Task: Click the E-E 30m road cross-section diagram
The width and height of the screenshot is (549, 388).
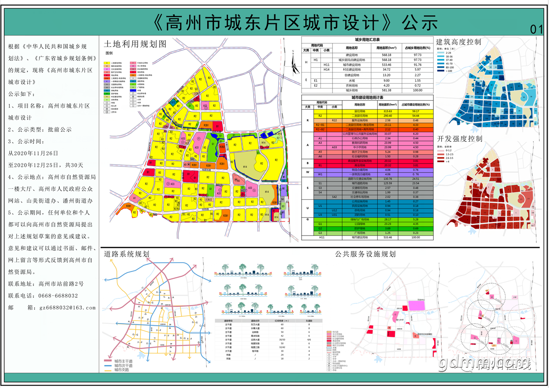Action: (303, 292)
